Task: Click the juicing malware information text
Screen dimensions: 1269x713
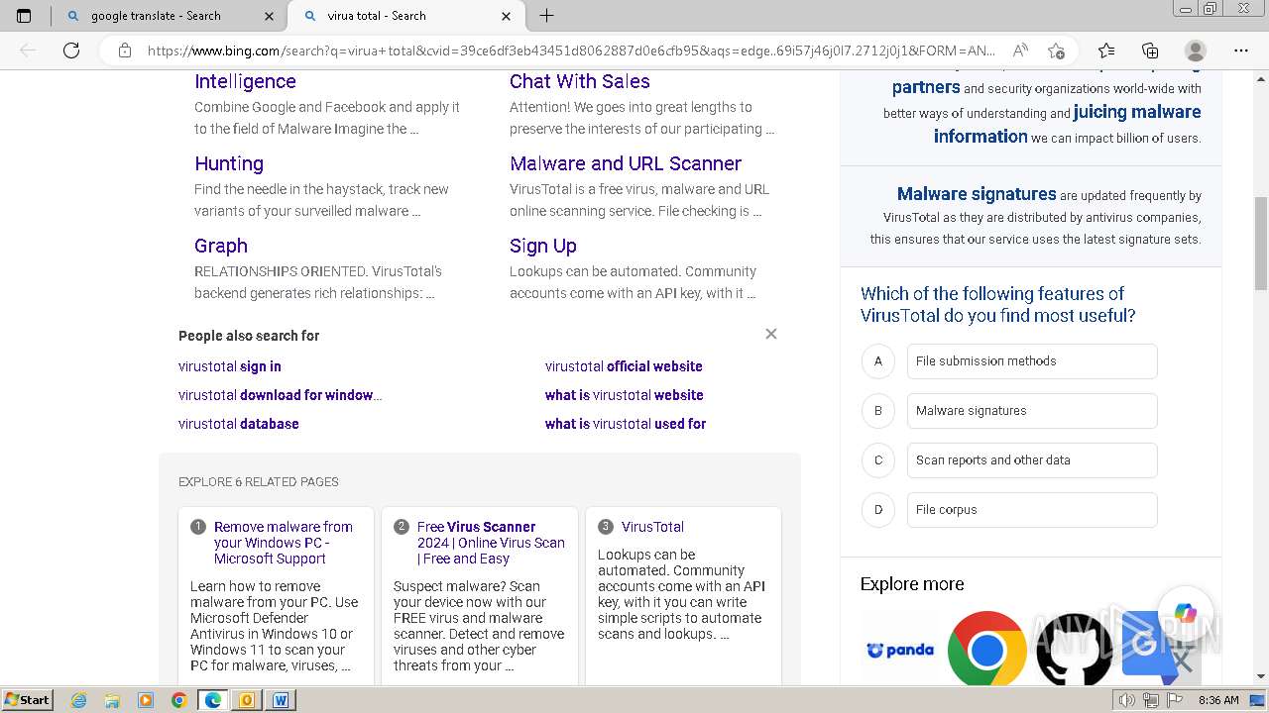Action: [1068, 125]
